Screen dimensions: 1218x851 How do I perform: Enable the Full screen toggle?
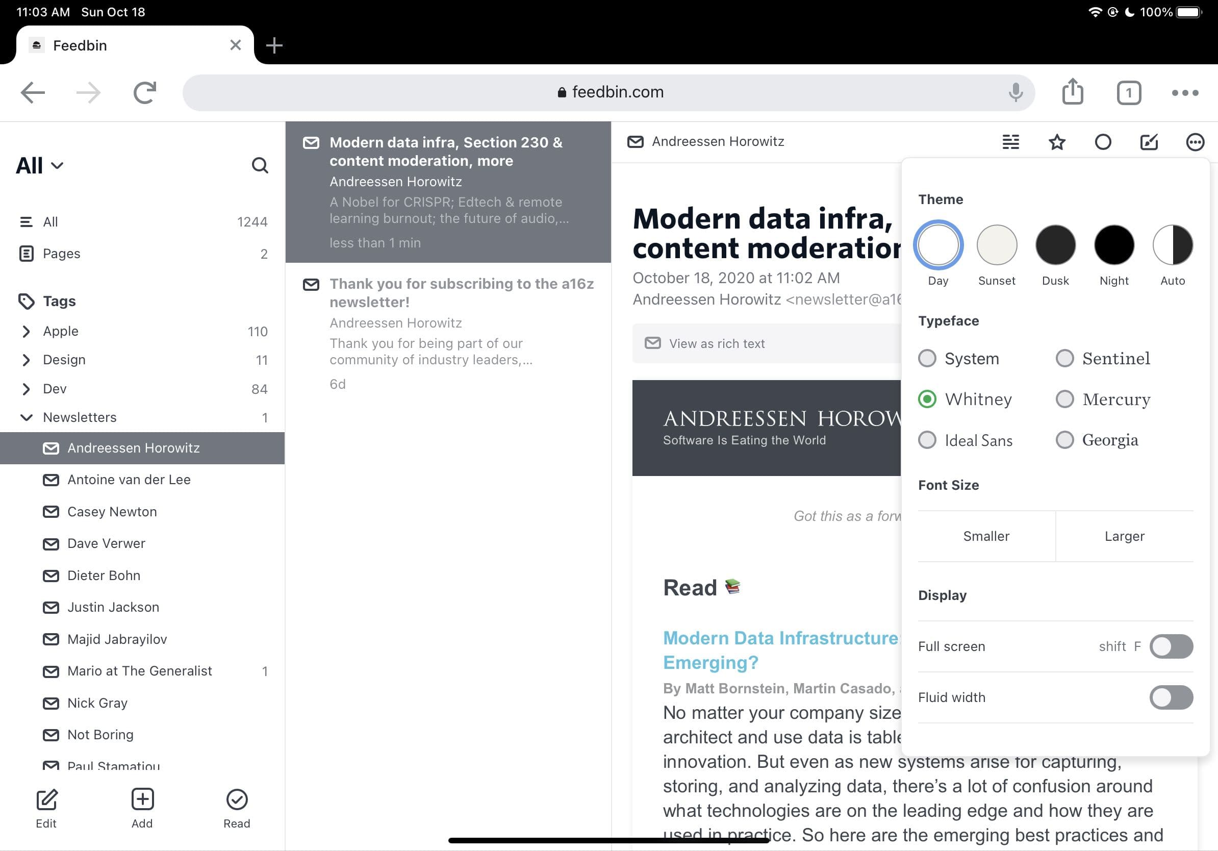[x=1171, y=646]
